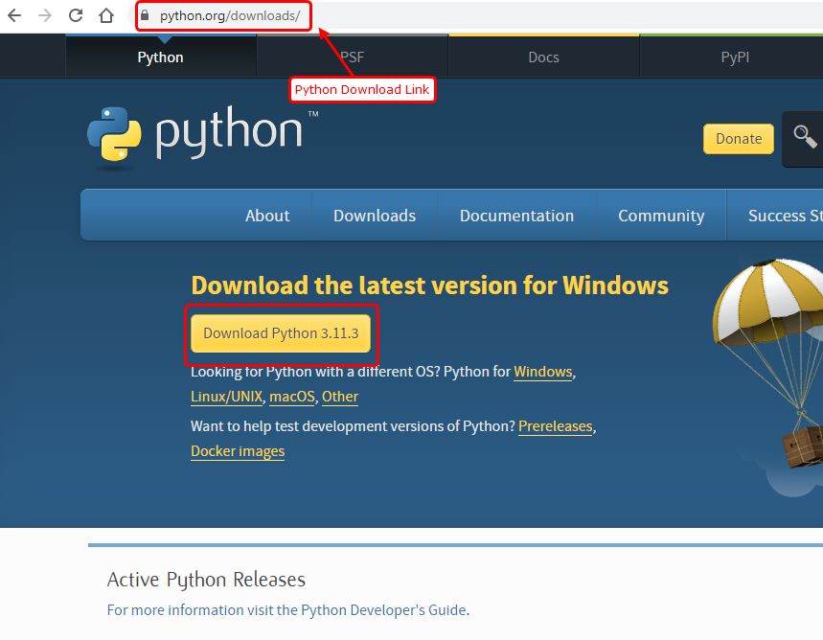Open the browser home page icon
The height and width of the screenshot is (640, 823).
coord(106,15)
